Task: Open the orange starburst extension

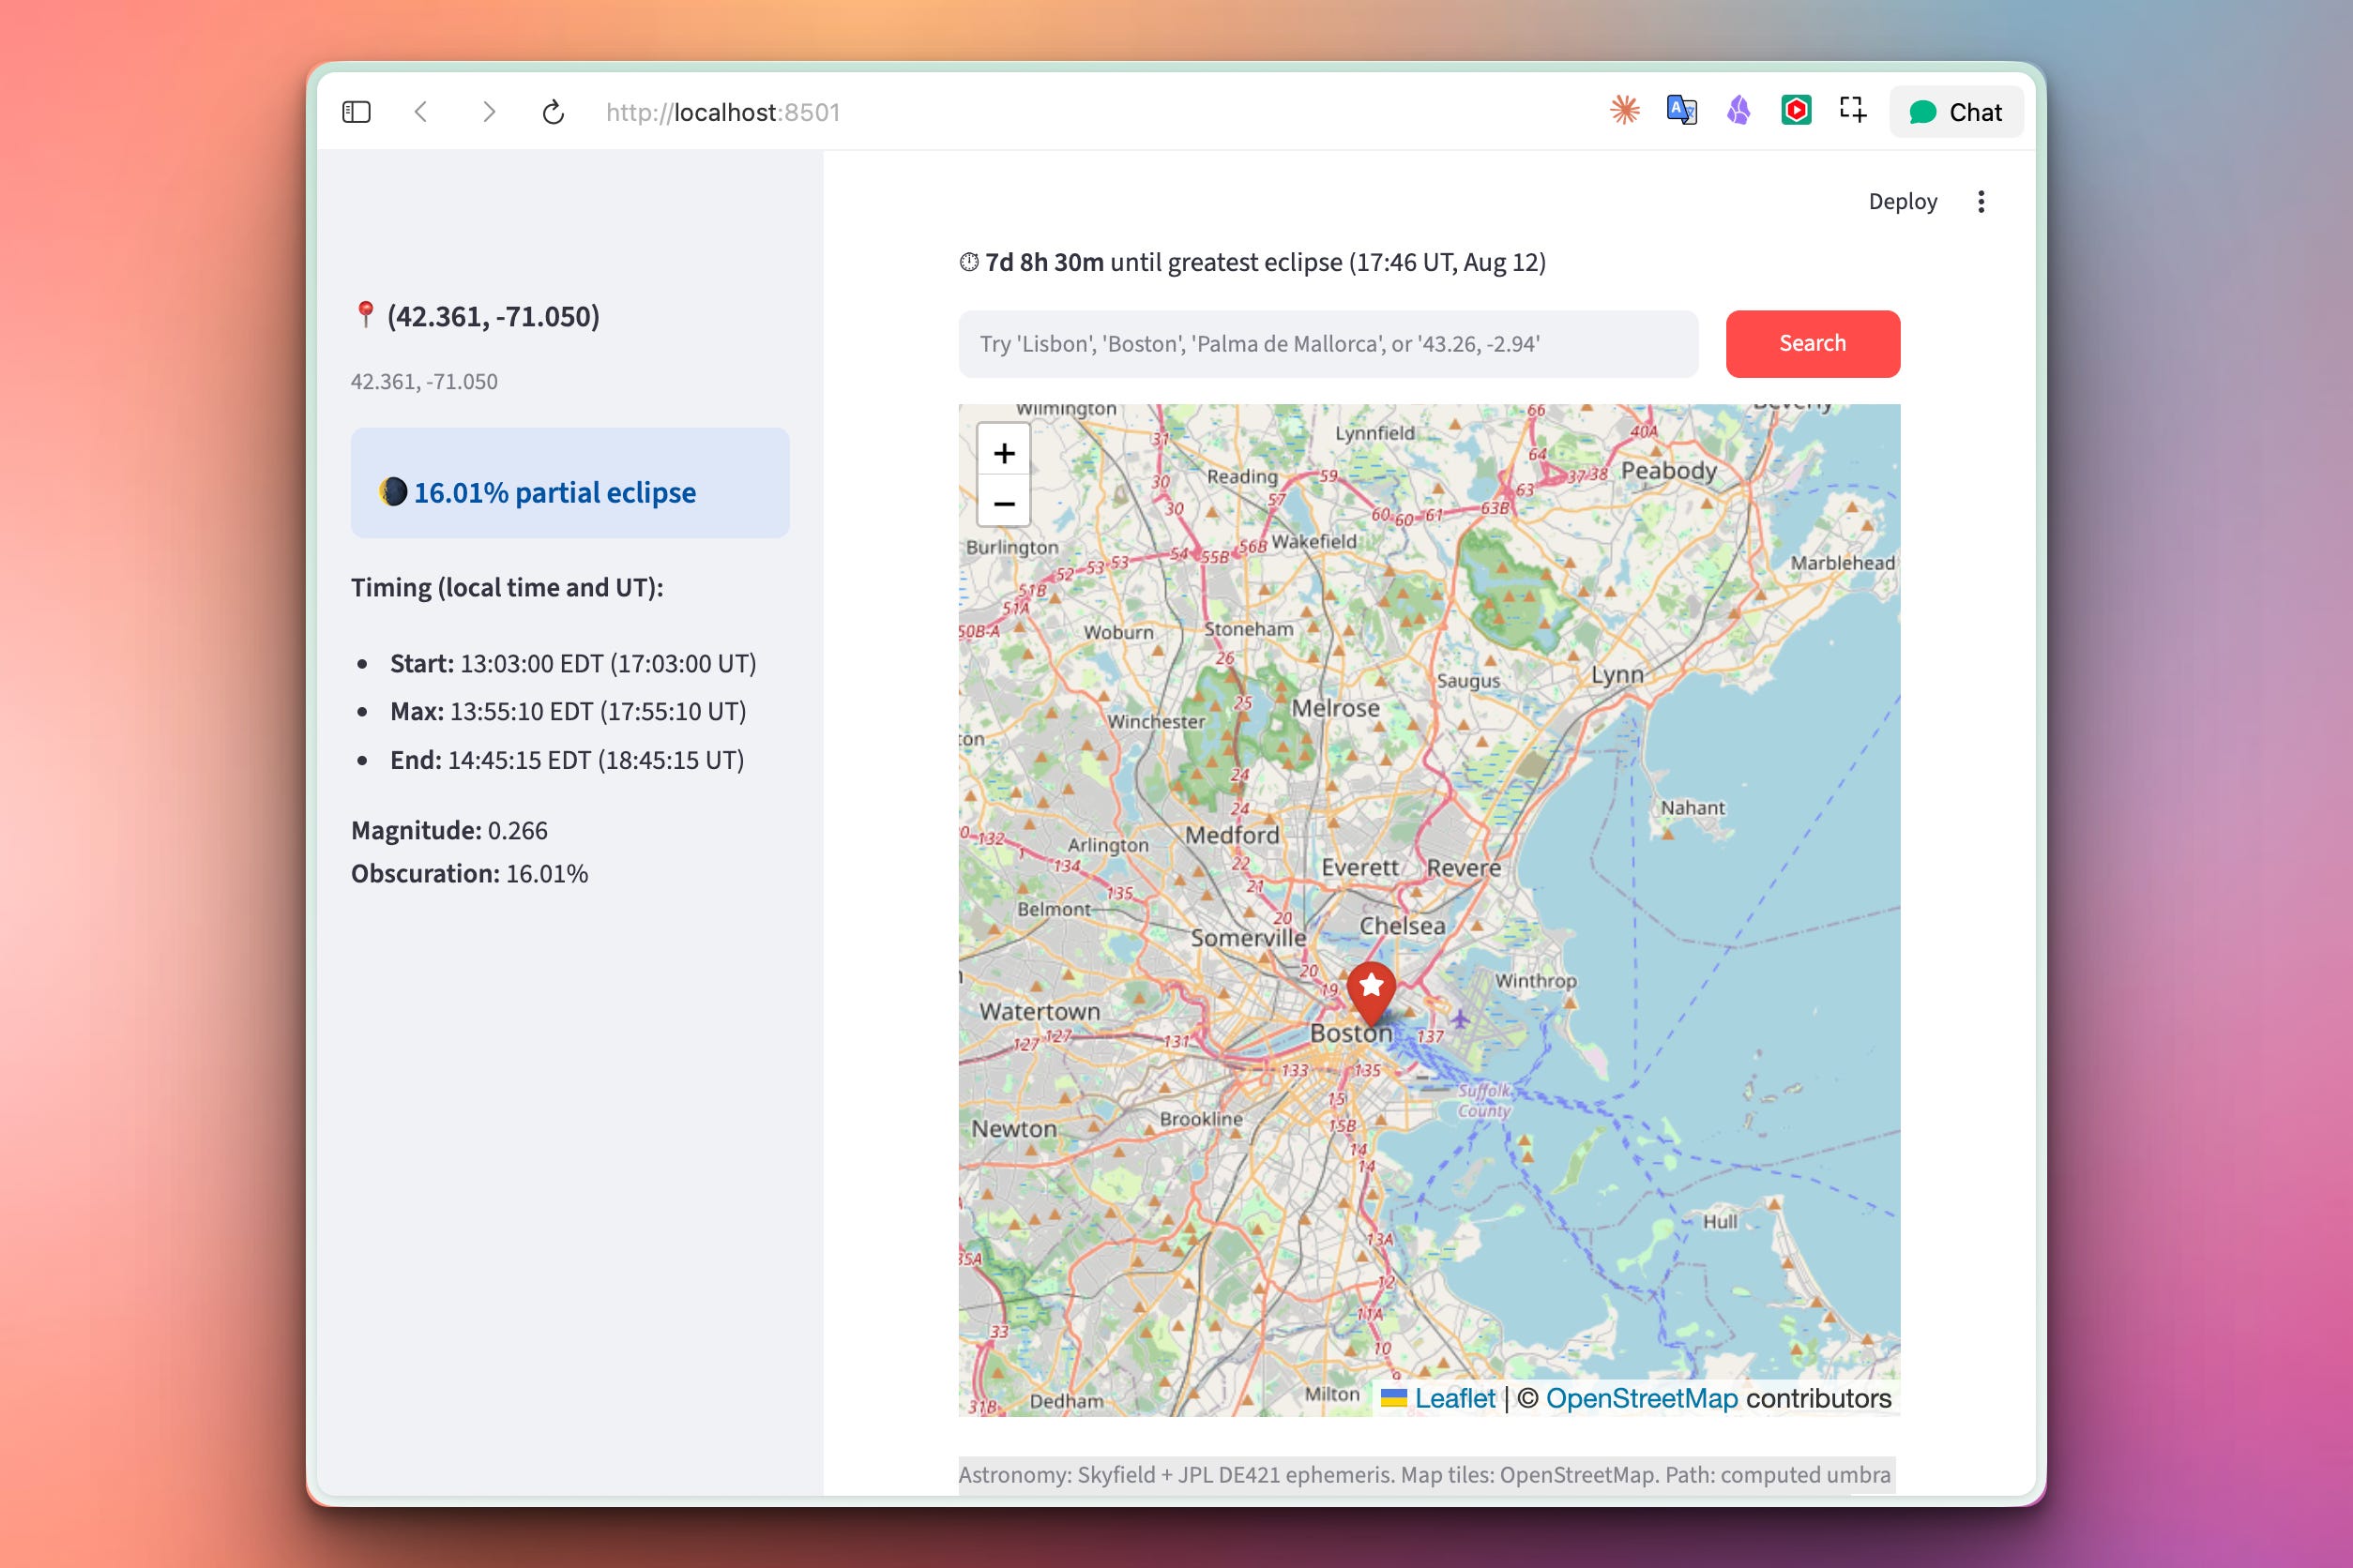Action: [x=1625, y=110]
